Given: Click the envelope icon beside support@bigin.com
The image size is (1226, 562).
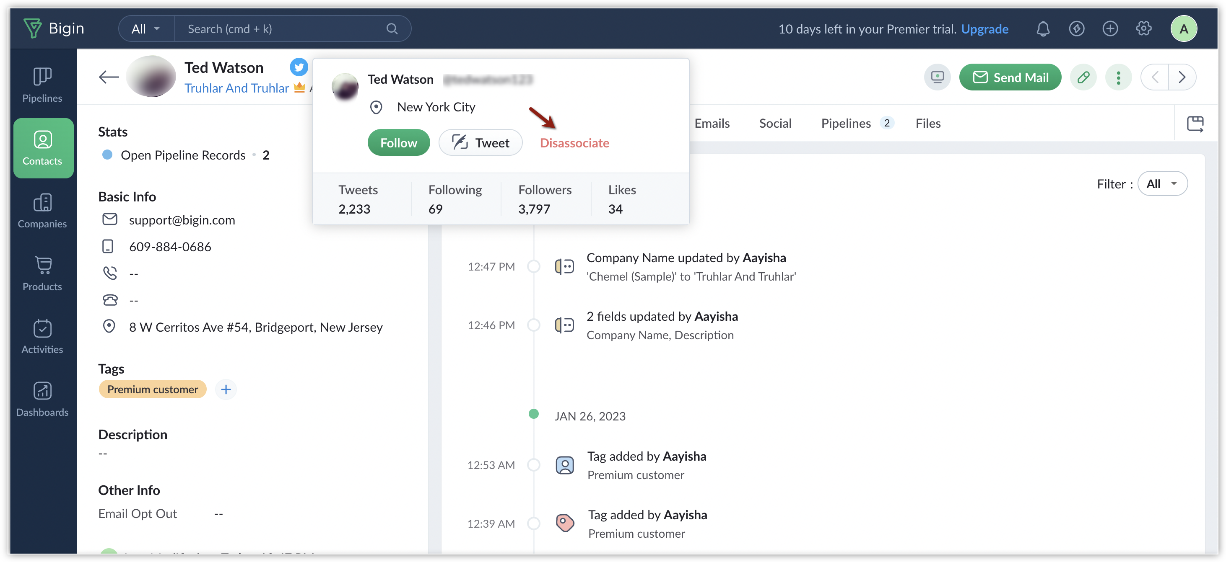Looking at the screenshot, I should tap(109, 219).
